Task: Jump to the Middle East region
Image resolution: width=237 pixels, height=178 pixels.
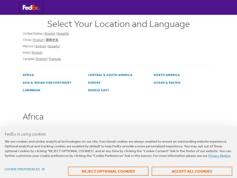Action: click(98, 90)
